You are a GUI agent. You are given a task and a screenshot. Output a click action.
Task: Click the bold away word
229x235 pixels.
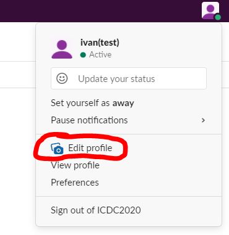(x=123, y=103)
